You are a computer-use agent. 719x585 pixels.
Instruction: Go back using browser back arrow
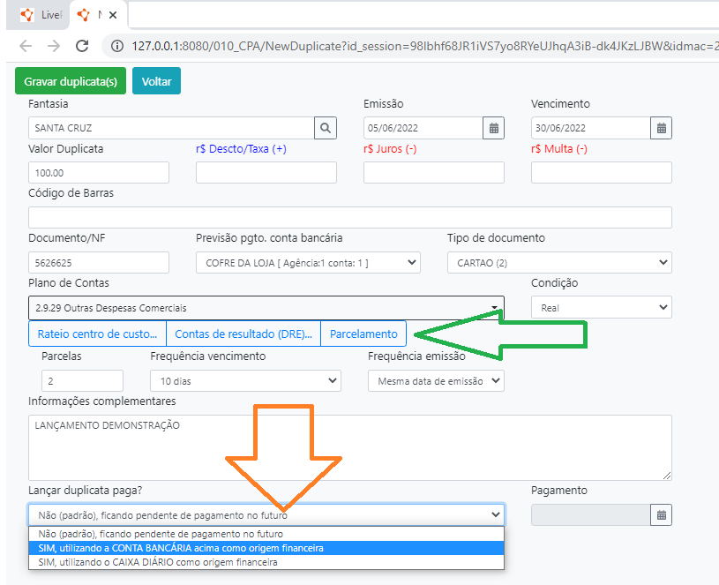[26, 46]
